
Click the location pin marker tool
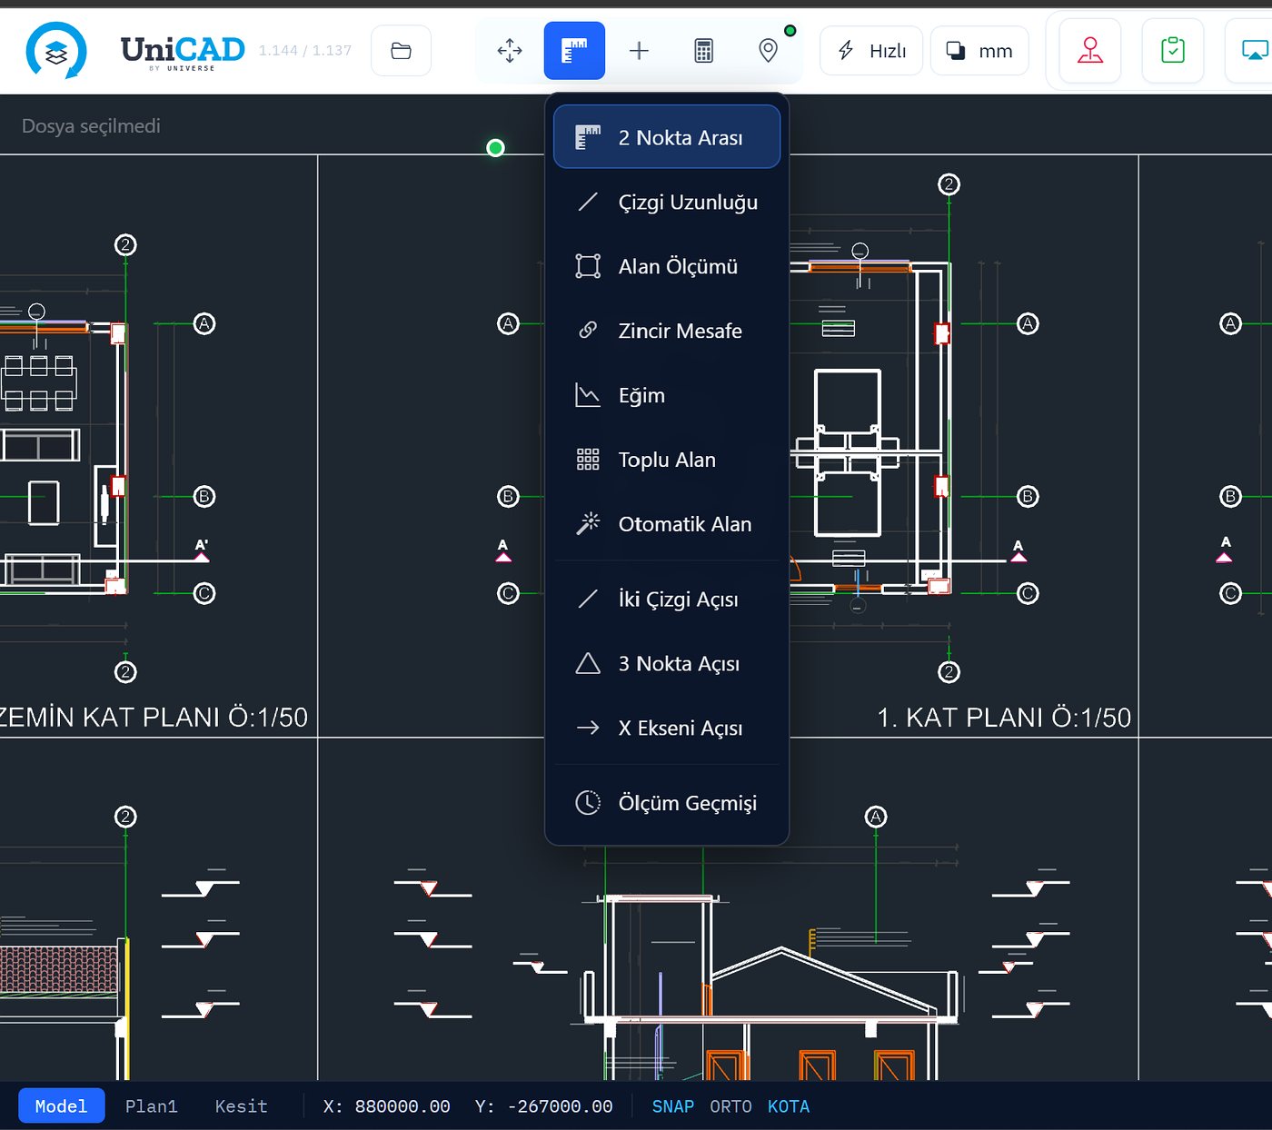pos(768,51)
